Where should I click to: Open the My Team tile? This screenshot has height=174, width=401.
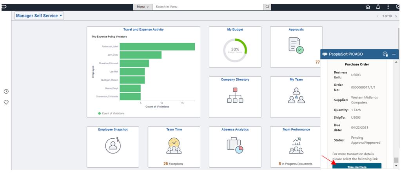pos(296,97)
